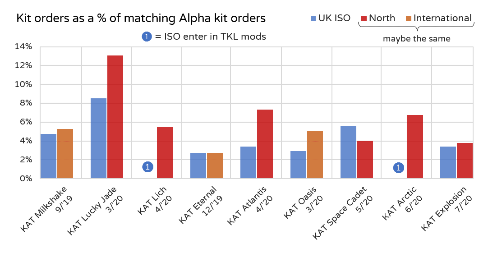Click the 'maybe the same' annotation

point(416,39)
